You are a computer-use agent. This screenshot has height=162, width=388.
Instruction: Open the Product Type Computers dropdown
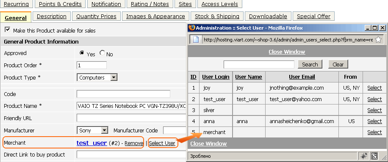click(97, 77)
